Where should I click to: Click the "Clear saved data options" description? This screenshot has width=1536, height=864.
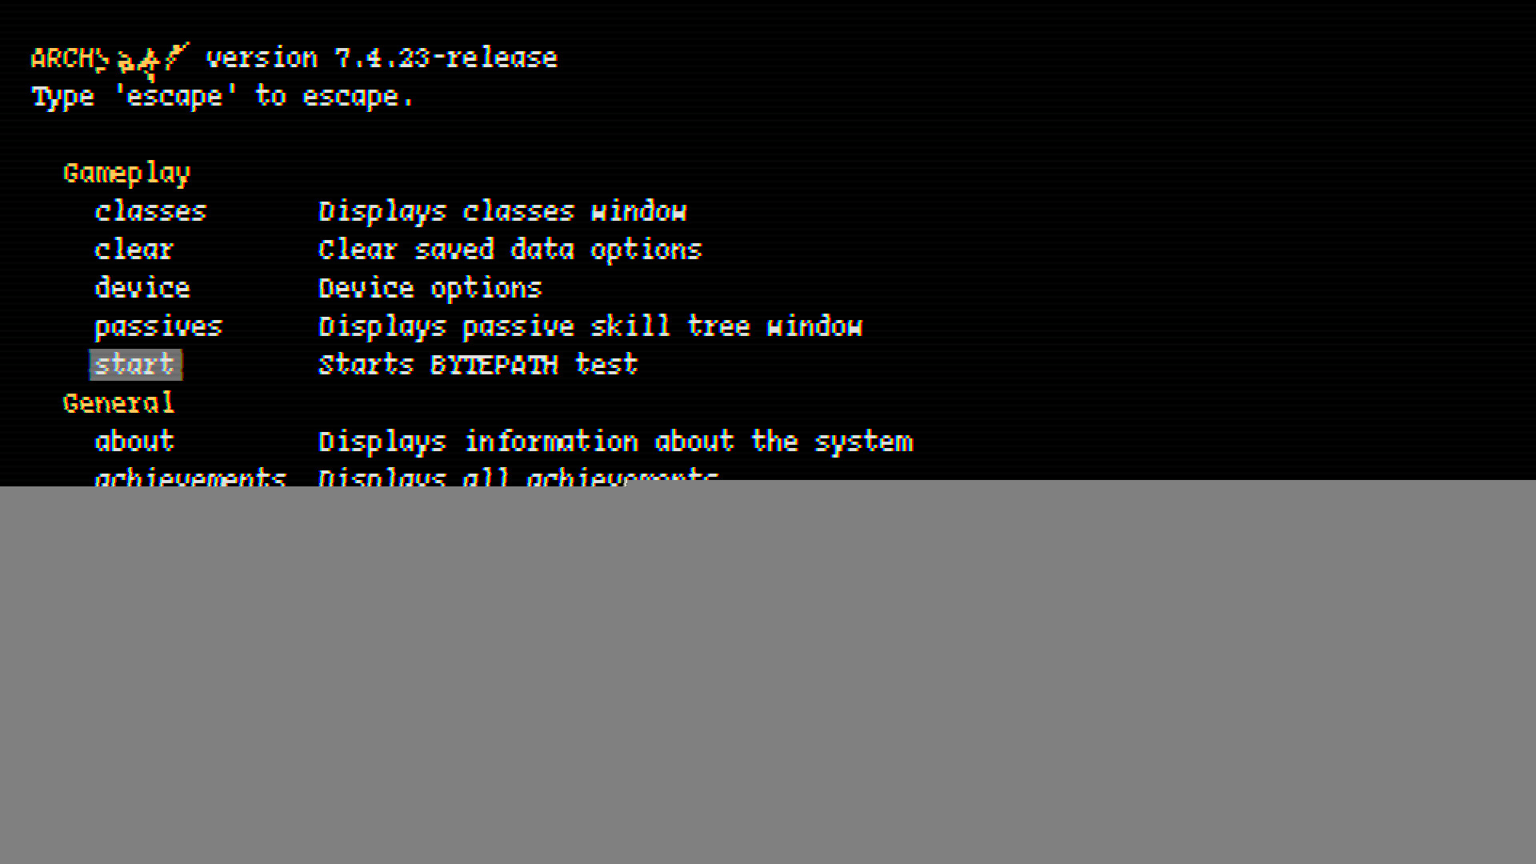[x=510, y=250]
